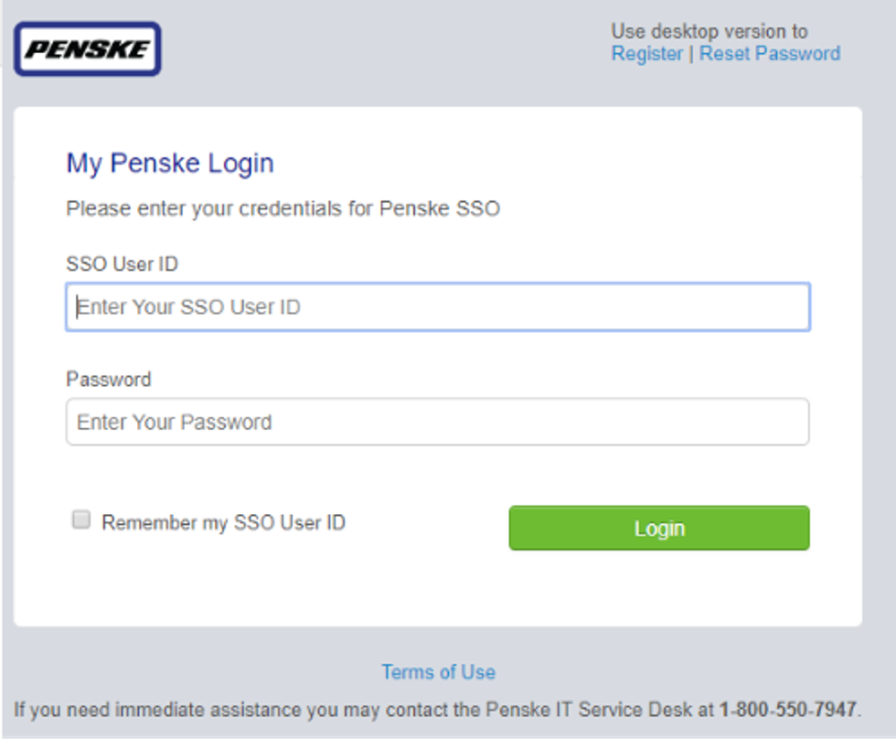This screenshot has width=896, height=739.
Task: Select the Penske brand emblem top left
Action: [x=87, y=48]
